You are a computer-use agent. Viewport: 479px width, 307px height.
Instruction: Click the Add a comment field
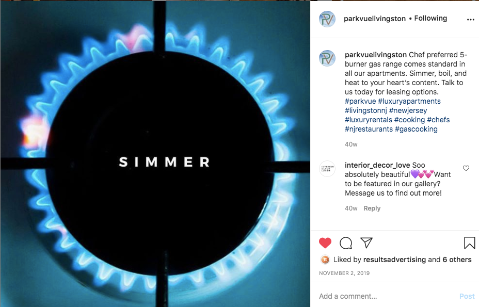click(x=387, y=296)
